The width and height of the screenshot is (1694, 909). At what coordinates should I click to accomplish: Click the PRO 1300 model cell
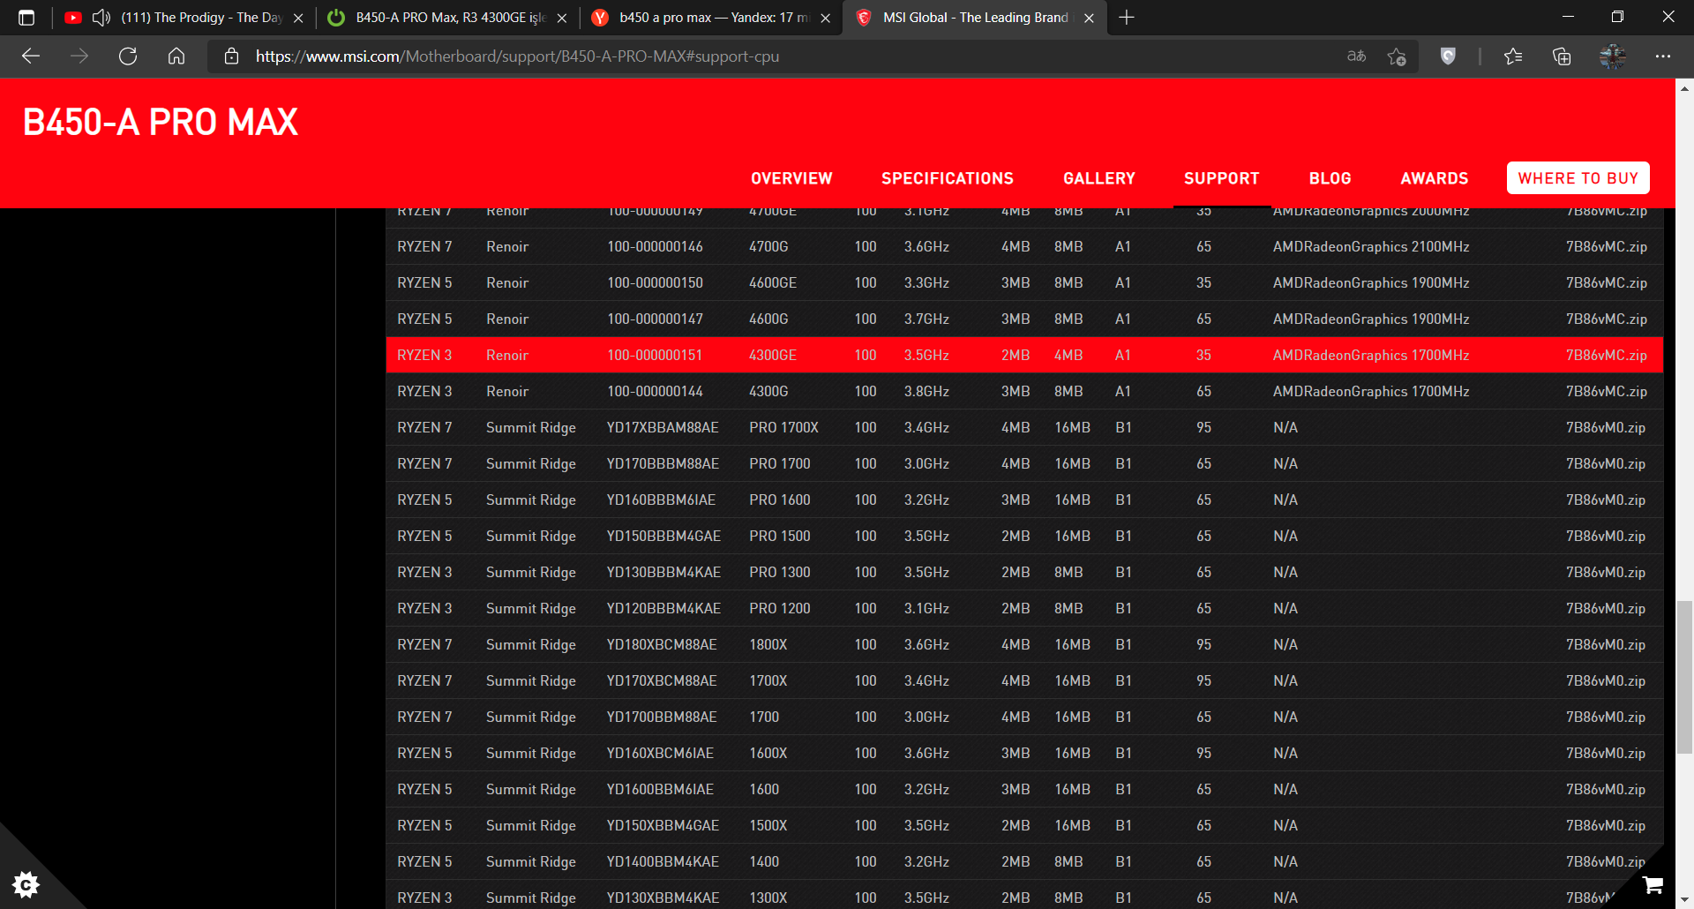pos(780,573)
